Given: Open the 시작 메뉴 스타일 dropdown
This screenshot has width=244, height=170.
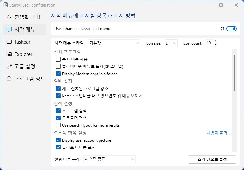Looking at the screenshot, I should pos(114,43).
